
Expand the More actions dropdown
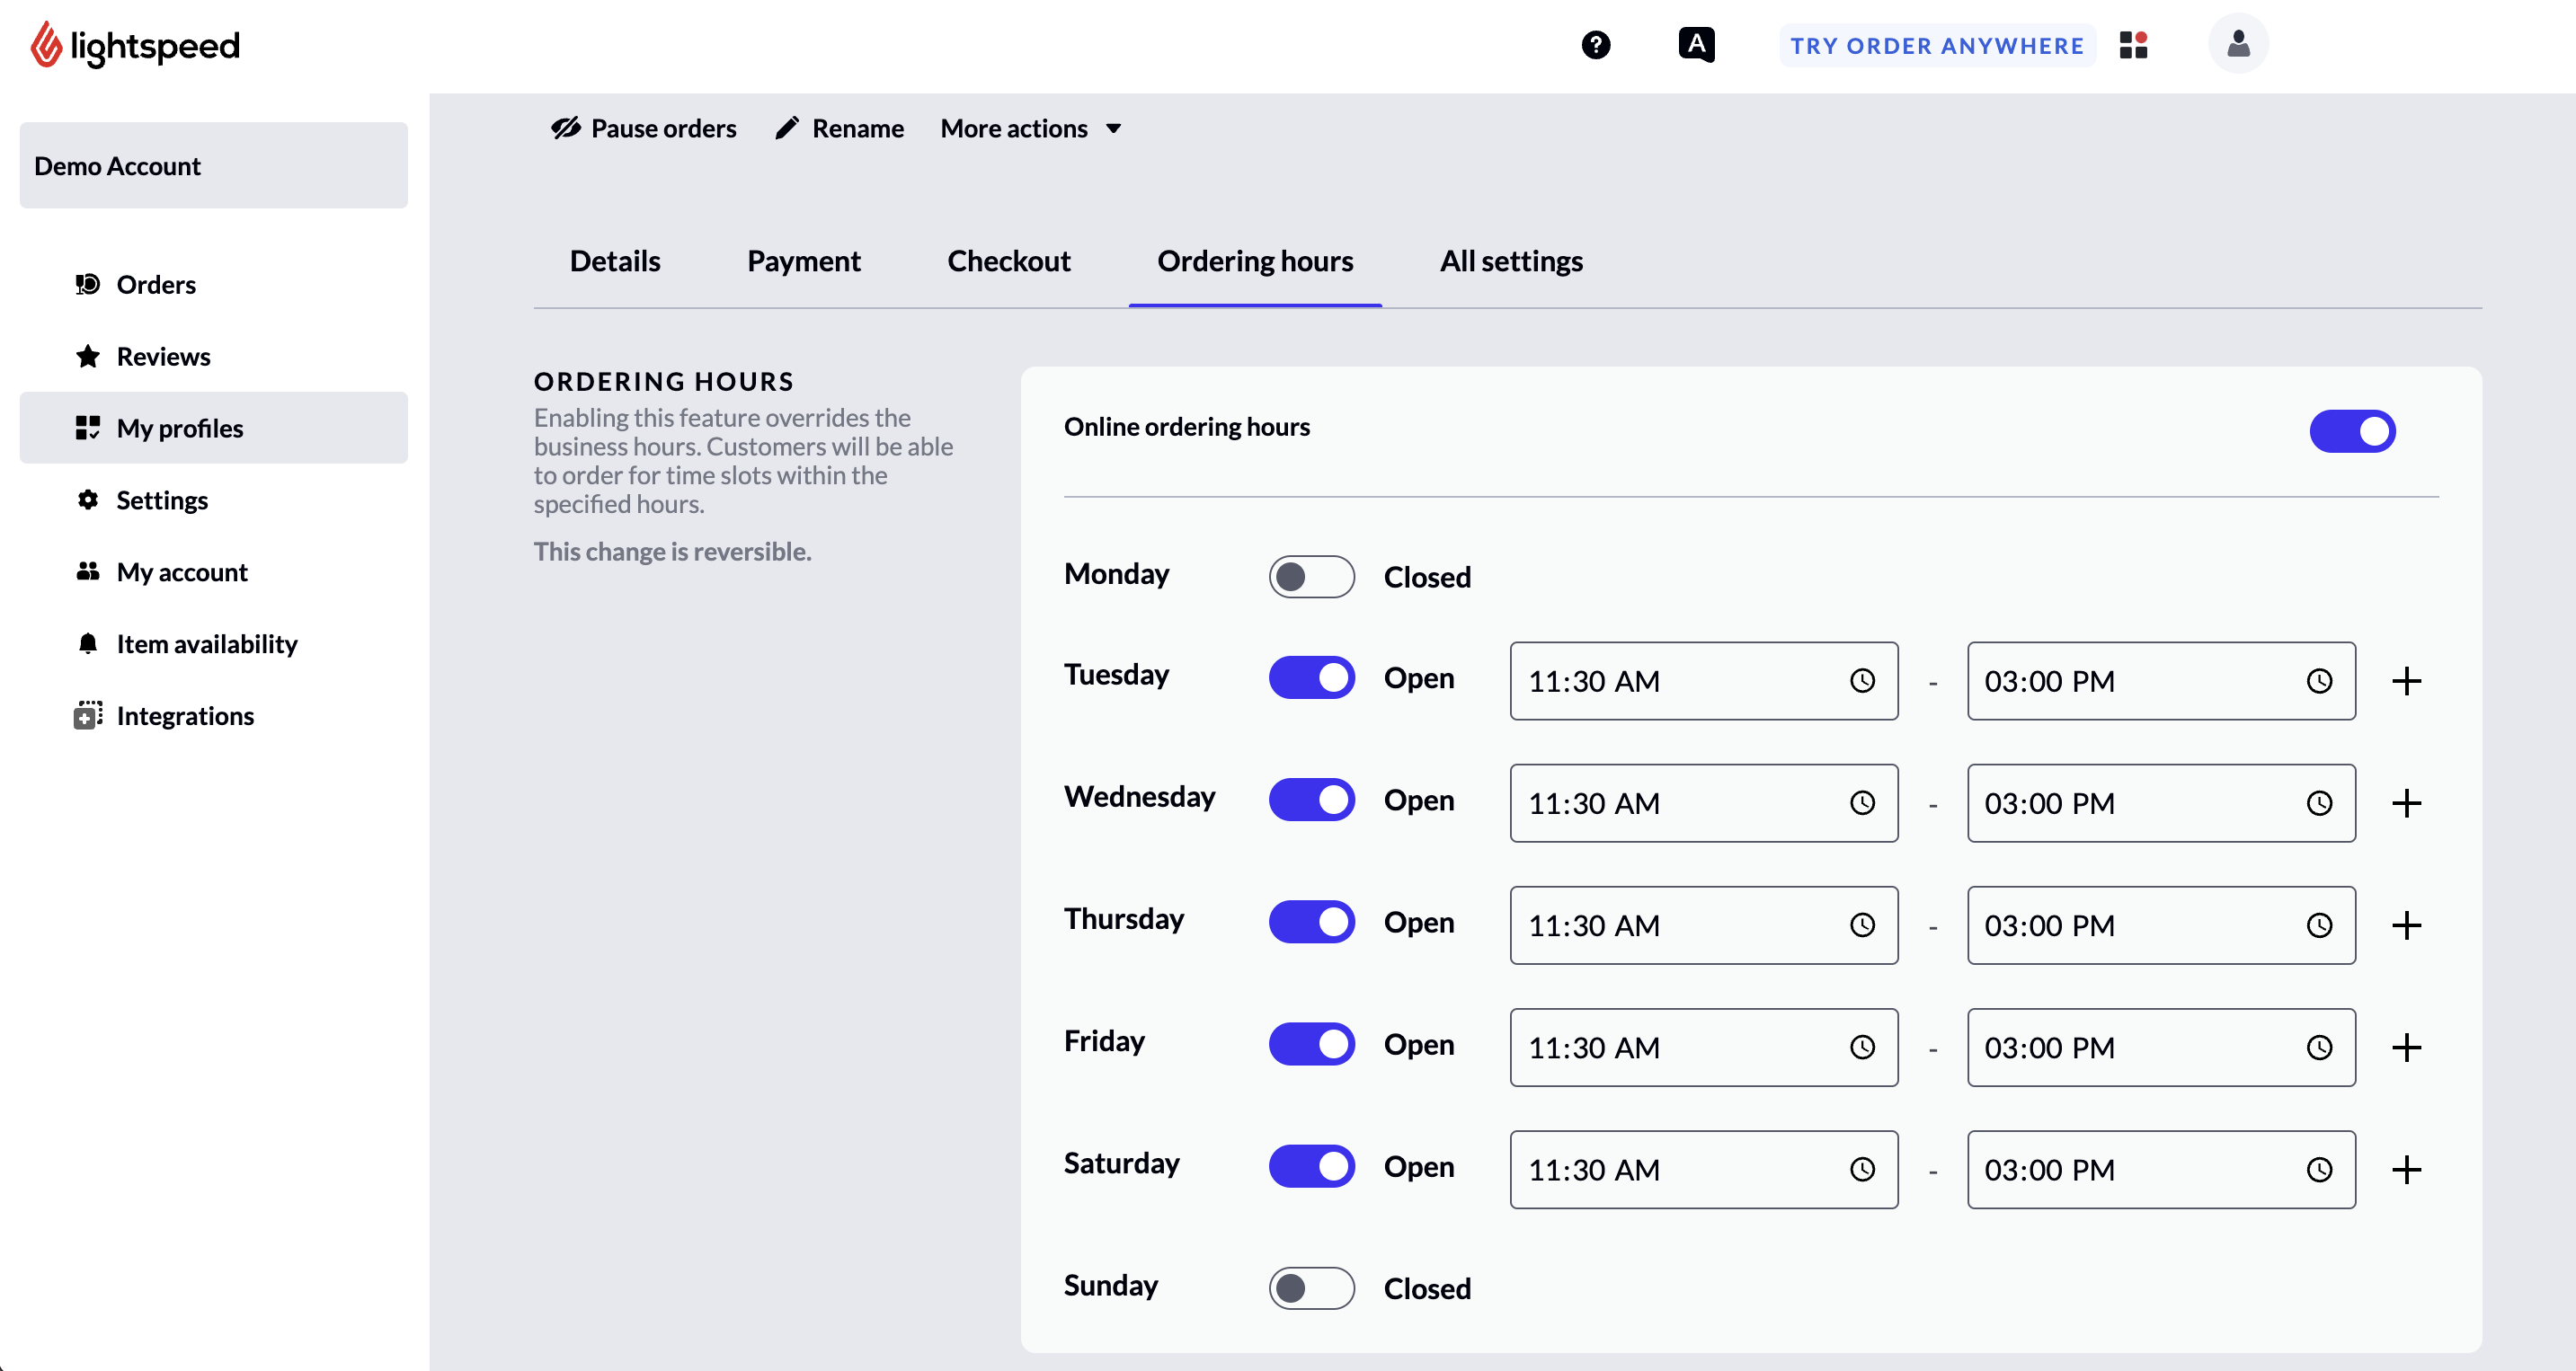(1031, 128)
